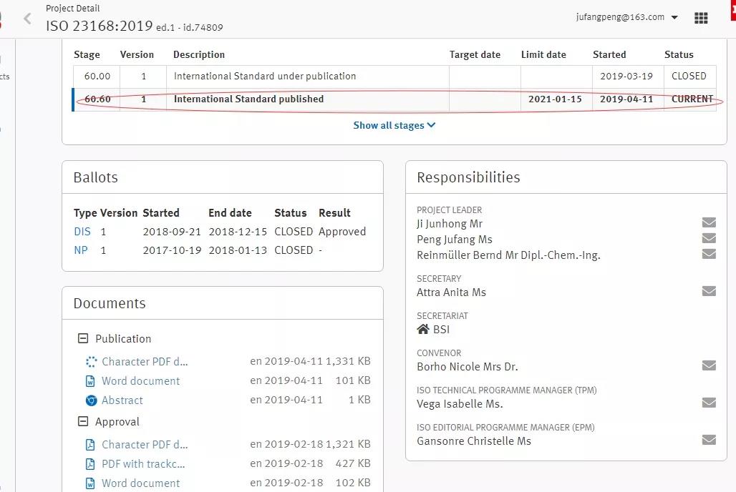Click the back arrow beside Project Detail

click(28, 19)
